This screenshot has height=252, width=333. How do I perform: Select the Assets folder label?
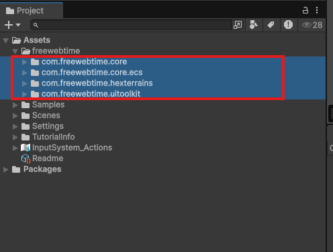tap(37, 40)
